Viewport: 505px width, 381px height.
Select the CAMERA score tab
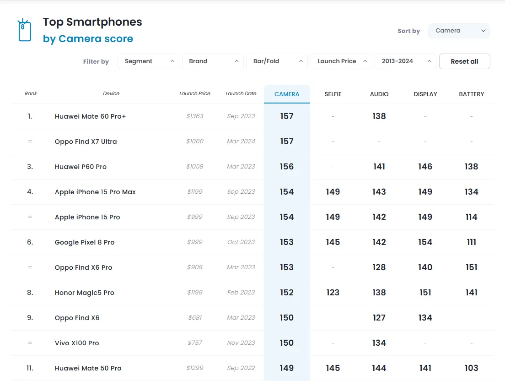click(x=287, y=94)
